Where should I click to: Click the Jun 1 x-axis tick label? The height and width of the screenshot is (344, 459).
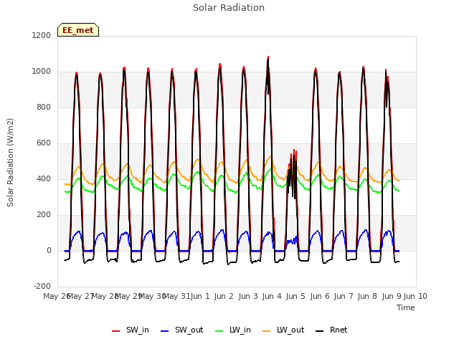(x=200, y=296)
